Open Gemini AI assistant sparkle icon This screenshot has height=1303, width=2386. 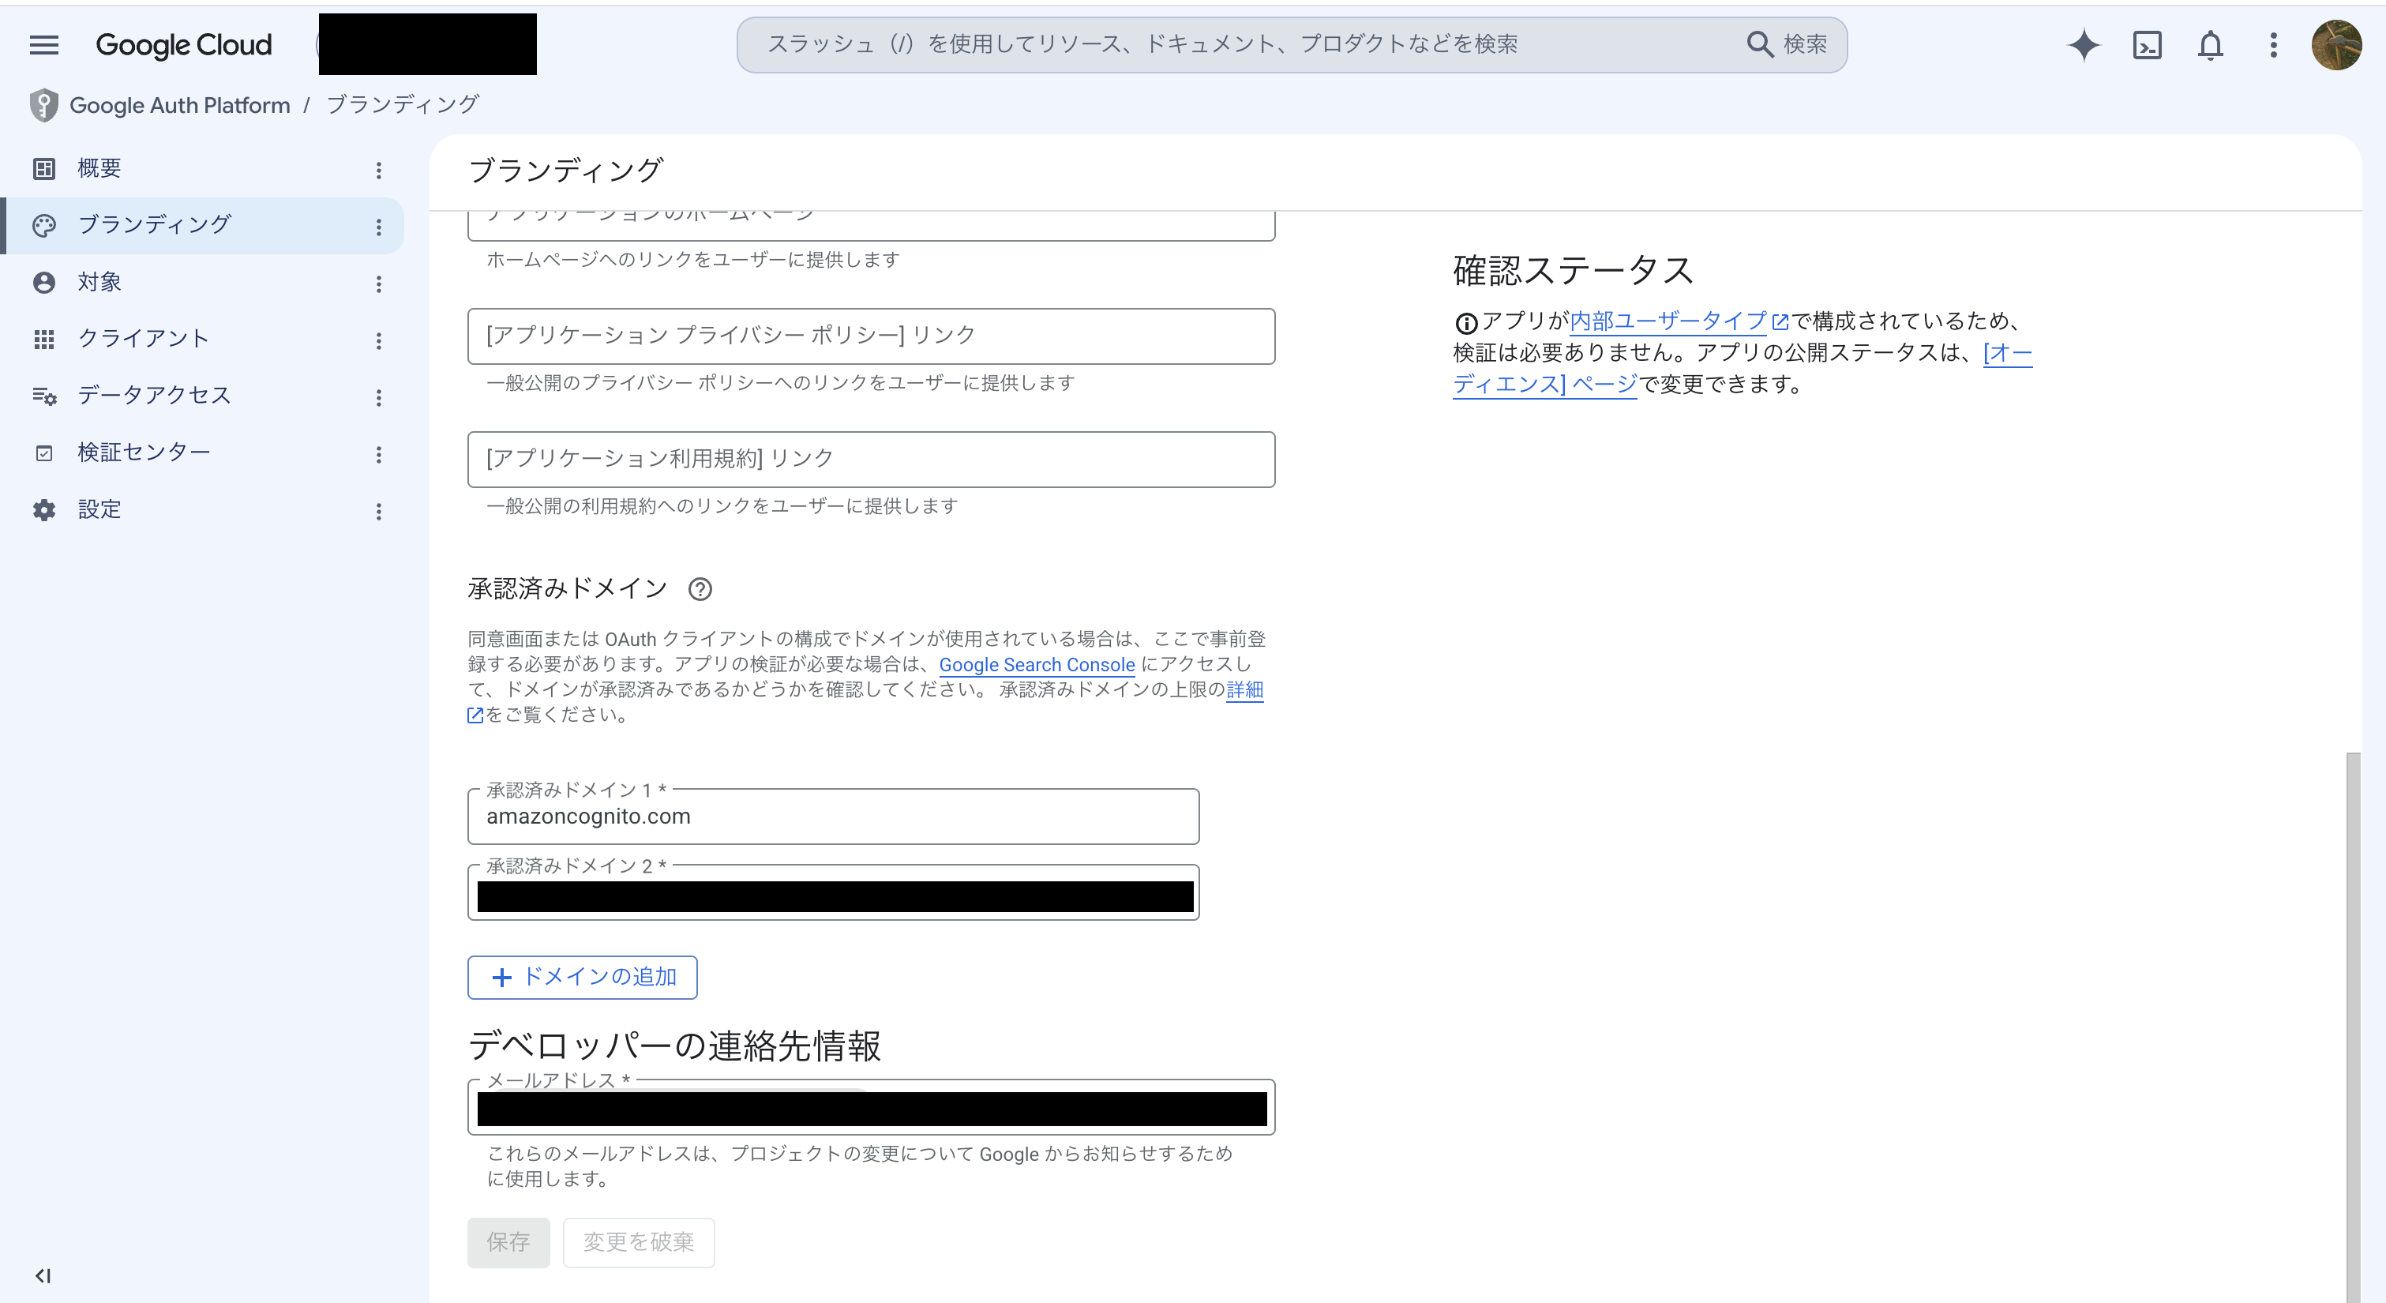pyautogui.click(x=2083, y=44)
